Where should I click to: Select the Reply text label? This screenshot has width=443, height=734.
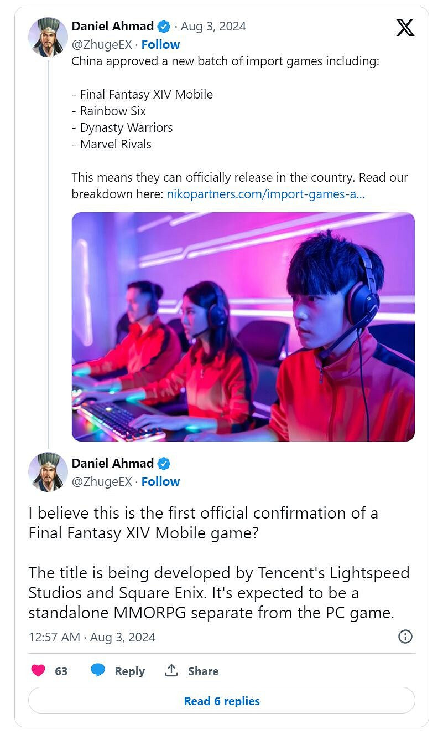[x=129, y=671]
